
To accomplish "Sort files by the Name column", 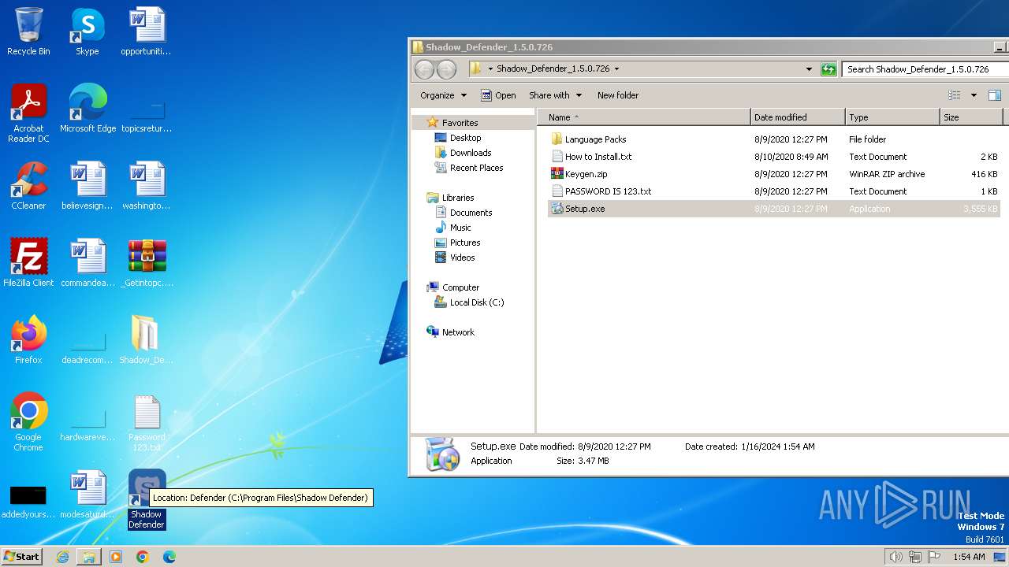I will 644,117.
